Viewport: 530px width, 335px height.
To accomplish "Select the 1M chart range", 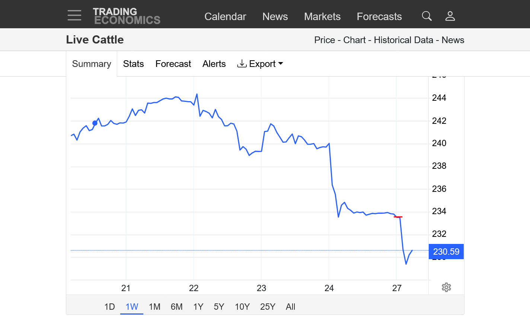I will (154, 307).
